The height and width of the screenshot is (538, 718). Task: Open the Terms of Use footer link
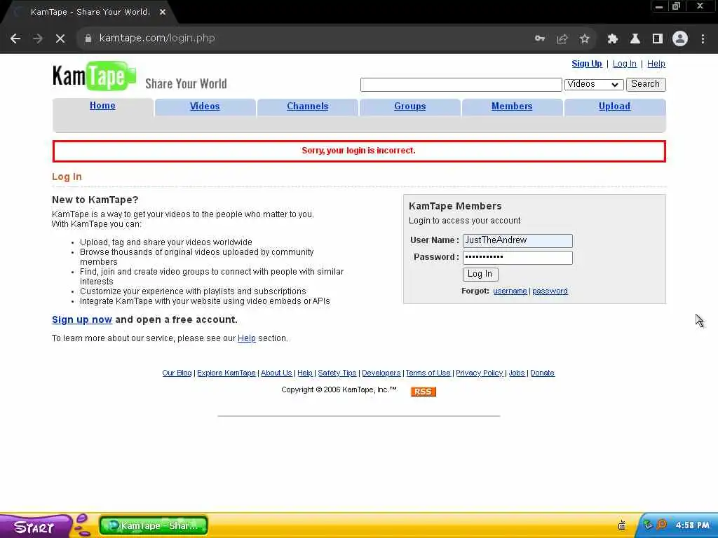pos(428,373)
